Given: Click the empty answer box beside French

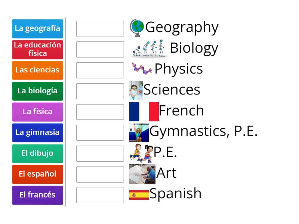Looking at the screenshot, I should pos(100,112).
